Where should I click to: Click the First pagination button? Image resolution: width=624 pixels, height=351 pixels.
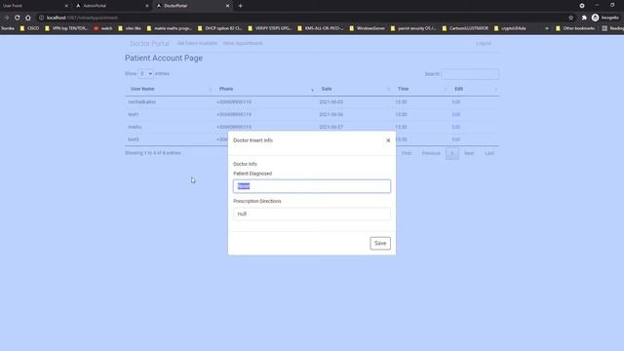pos(407,153)
